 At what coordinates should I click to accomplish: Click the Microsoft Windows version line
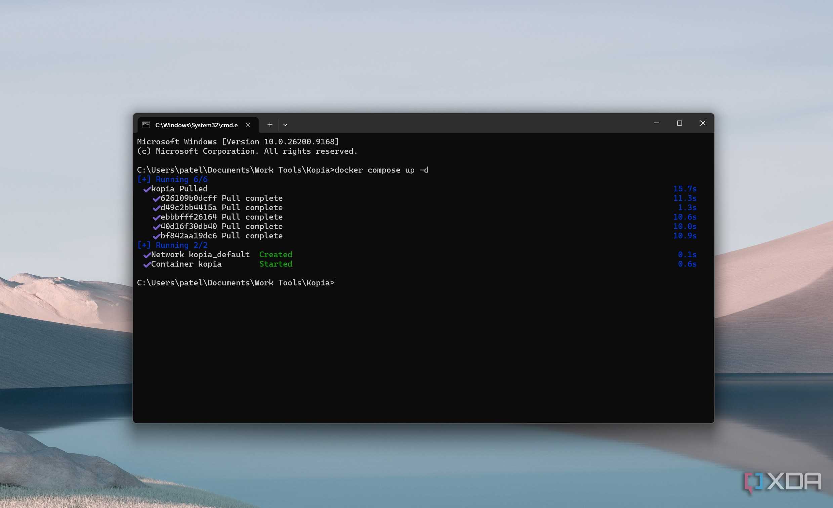(x=238, y=142)
